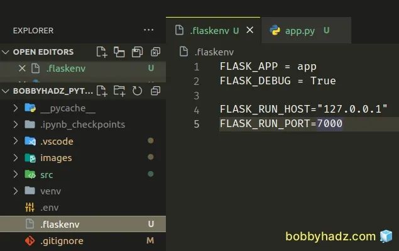Click the U status badge beside .flaskenv in tree
This screenshot has height=251, width=399.
pyautogui.click(x=151, y=224)
